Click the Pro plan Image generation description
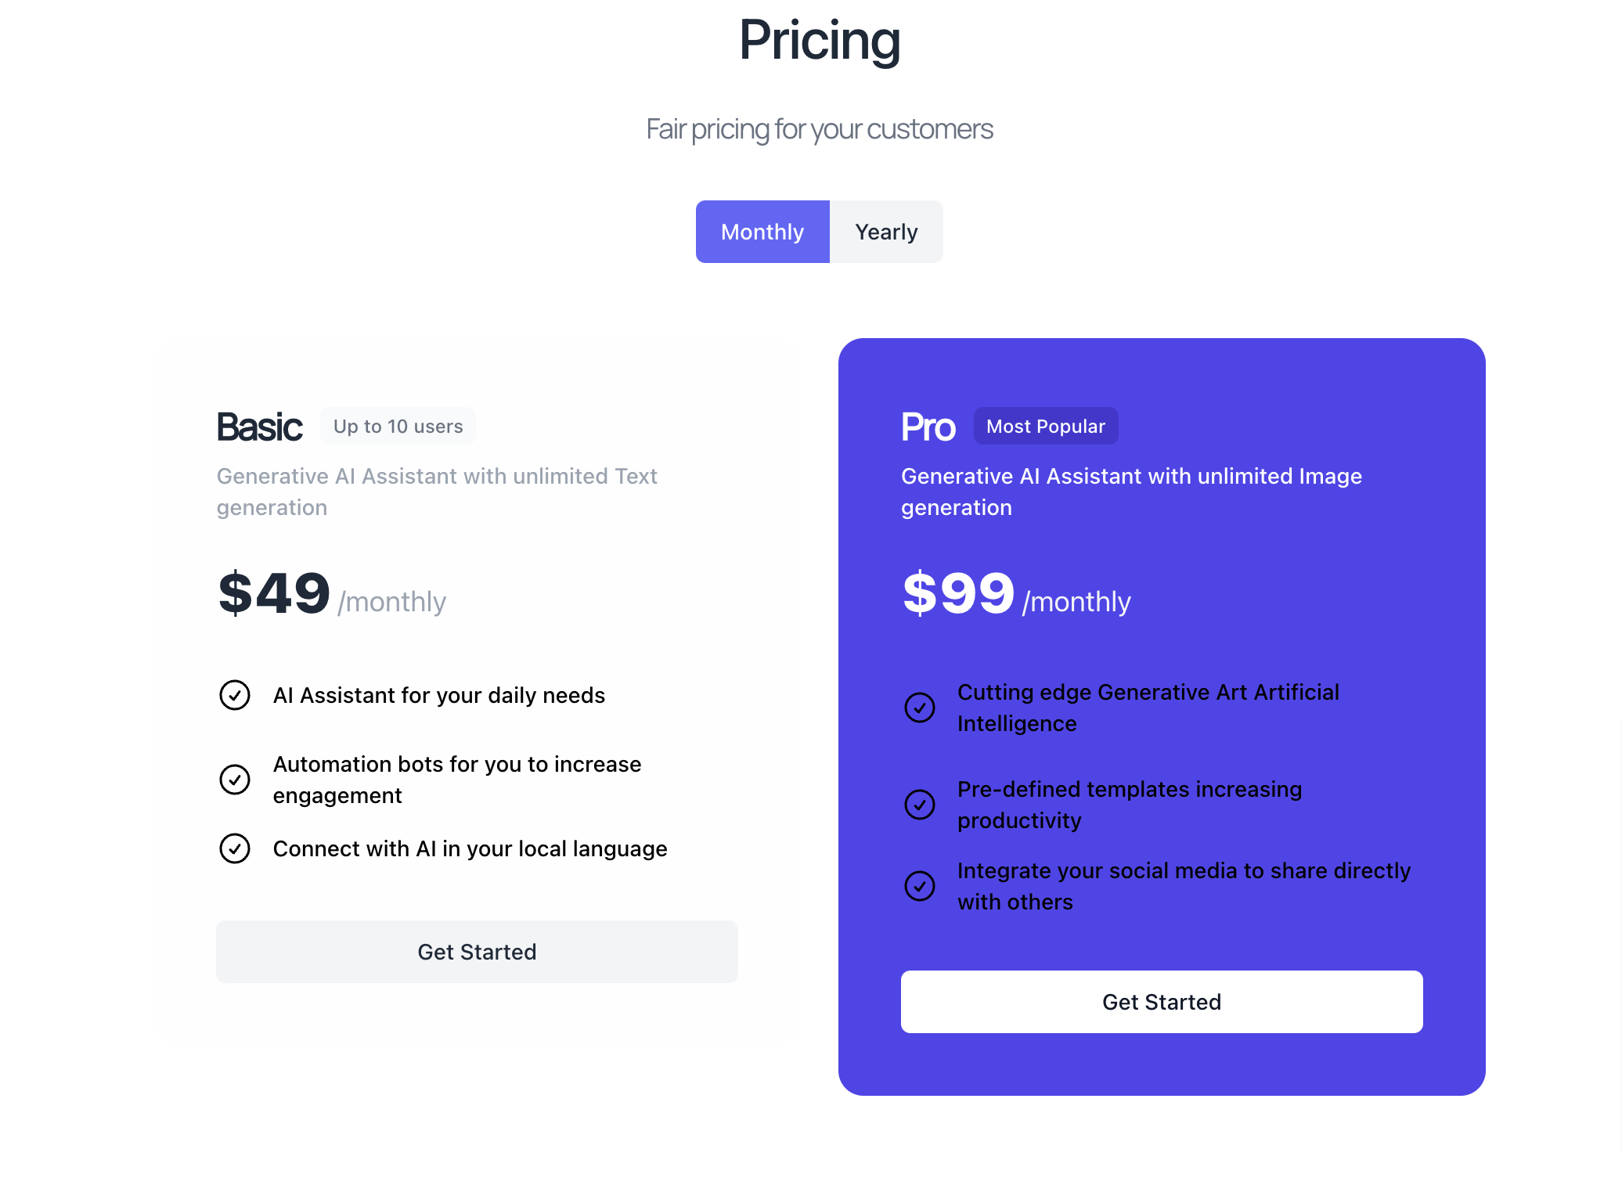 click(x=1131, y=492)
